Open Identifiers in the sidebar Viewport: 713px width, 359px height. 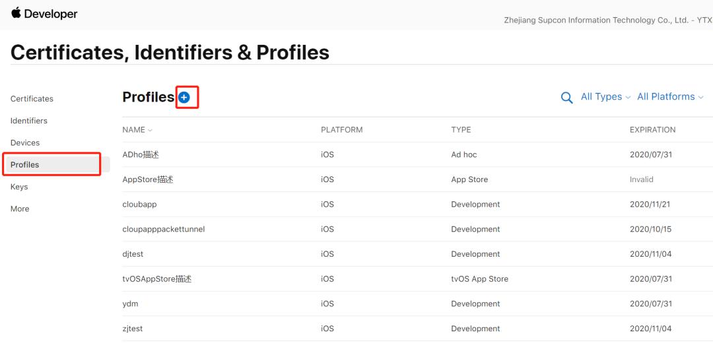(29, 121)
